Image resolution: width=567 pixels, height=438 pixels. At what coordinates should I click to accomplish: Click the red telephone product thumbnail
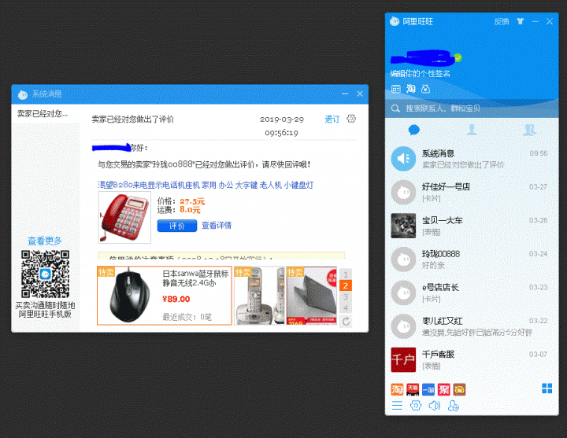124,217
